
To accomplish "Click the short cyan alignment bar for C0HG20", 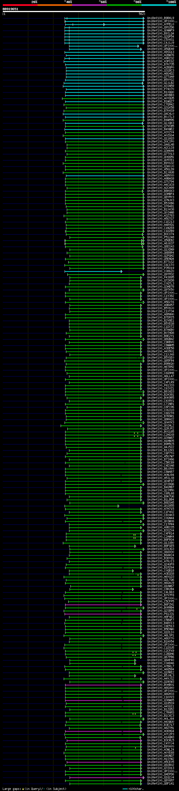I will pos(93,271).
